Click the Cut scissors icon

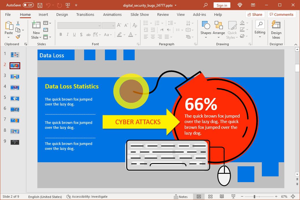18,23
